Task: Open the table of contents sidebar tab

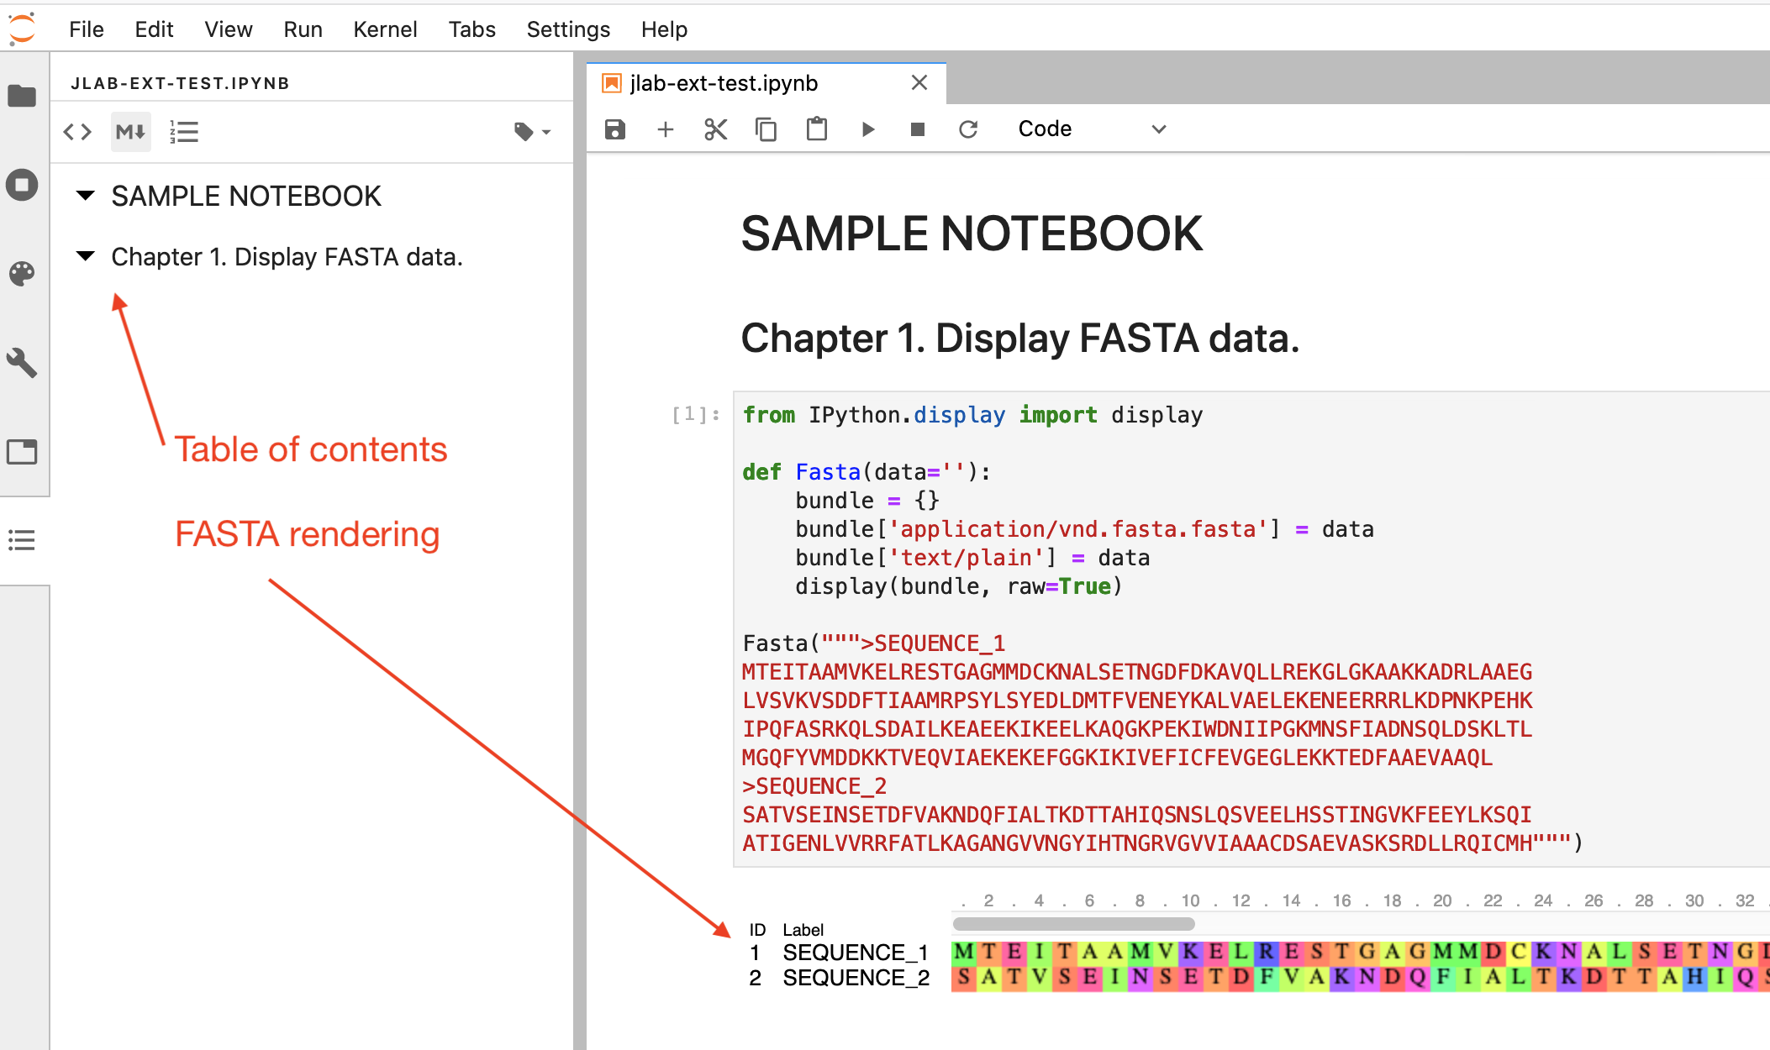Action: pos(23,540)
